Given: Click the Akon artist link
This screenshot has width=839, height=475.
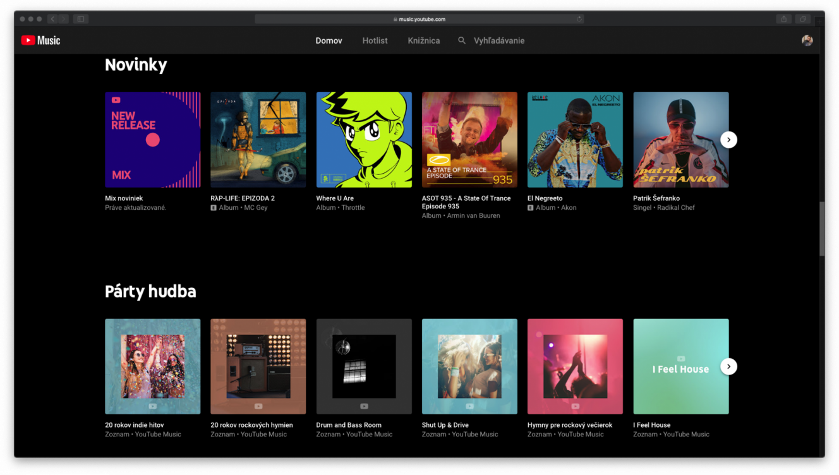Looking at the screenshot, I should (569, 208).
